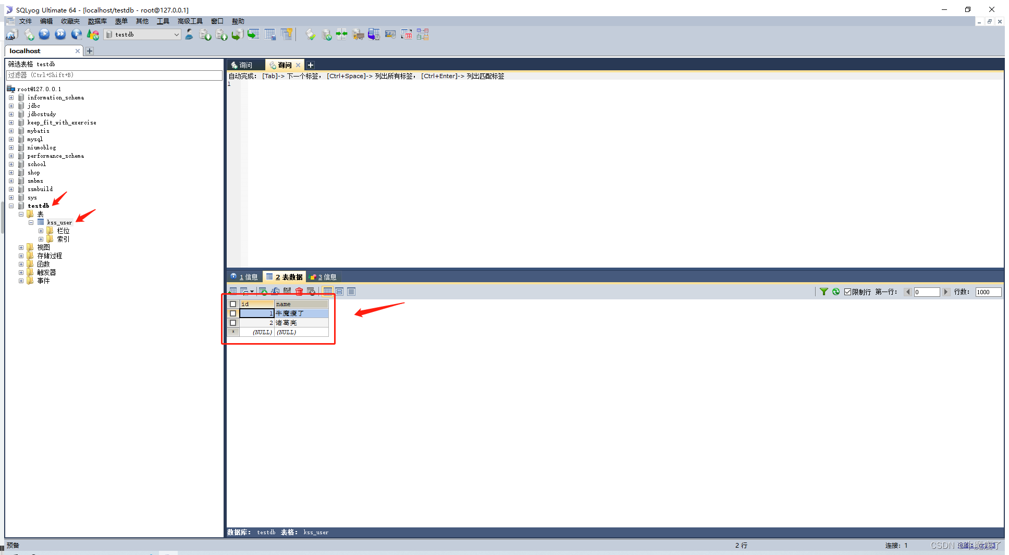
Task: Click the 行数 row count input field
Action: 988,292
